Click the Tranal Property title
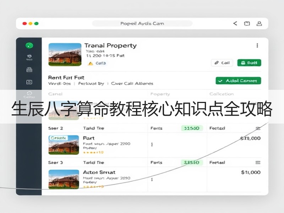The image size is (284, 213). [110, 46]
